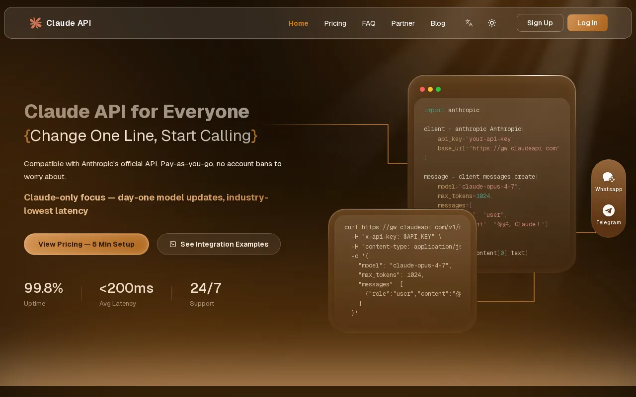Click the Whatsapp label in floating widget
636x397 pixels.
609,189
